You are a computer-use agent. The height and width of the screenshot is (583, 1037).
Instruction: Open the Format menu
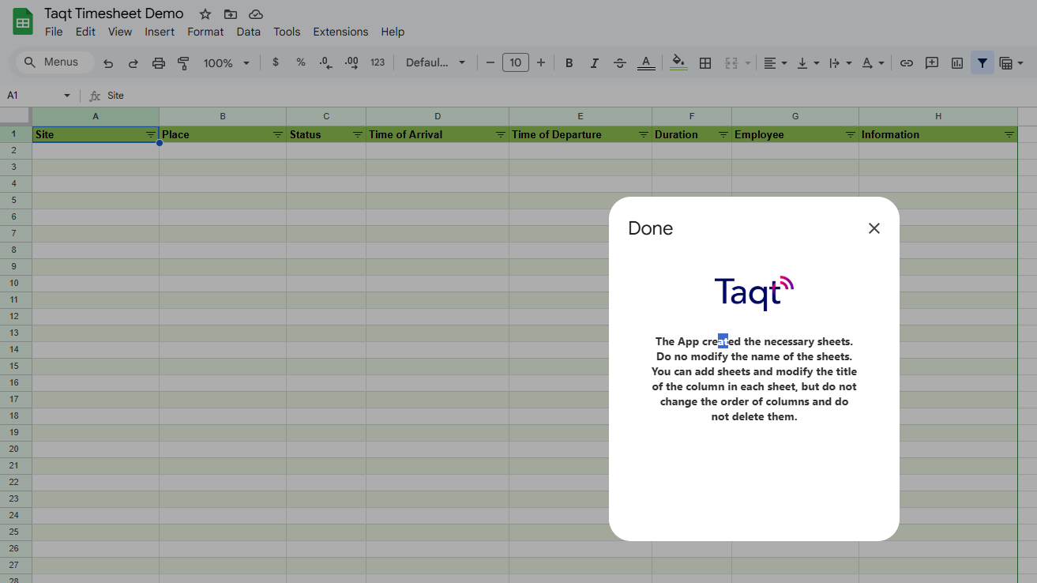point(205,32)
